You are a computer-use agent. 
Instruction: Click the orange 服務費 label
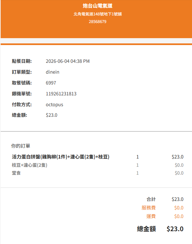tap(149, 208)
